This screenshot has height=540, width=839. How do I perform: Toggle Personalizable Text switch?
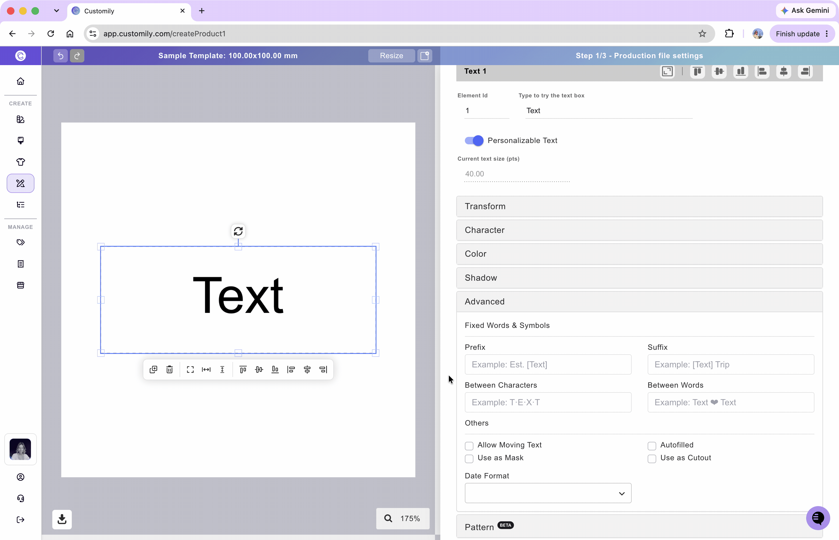click(474, 141)
